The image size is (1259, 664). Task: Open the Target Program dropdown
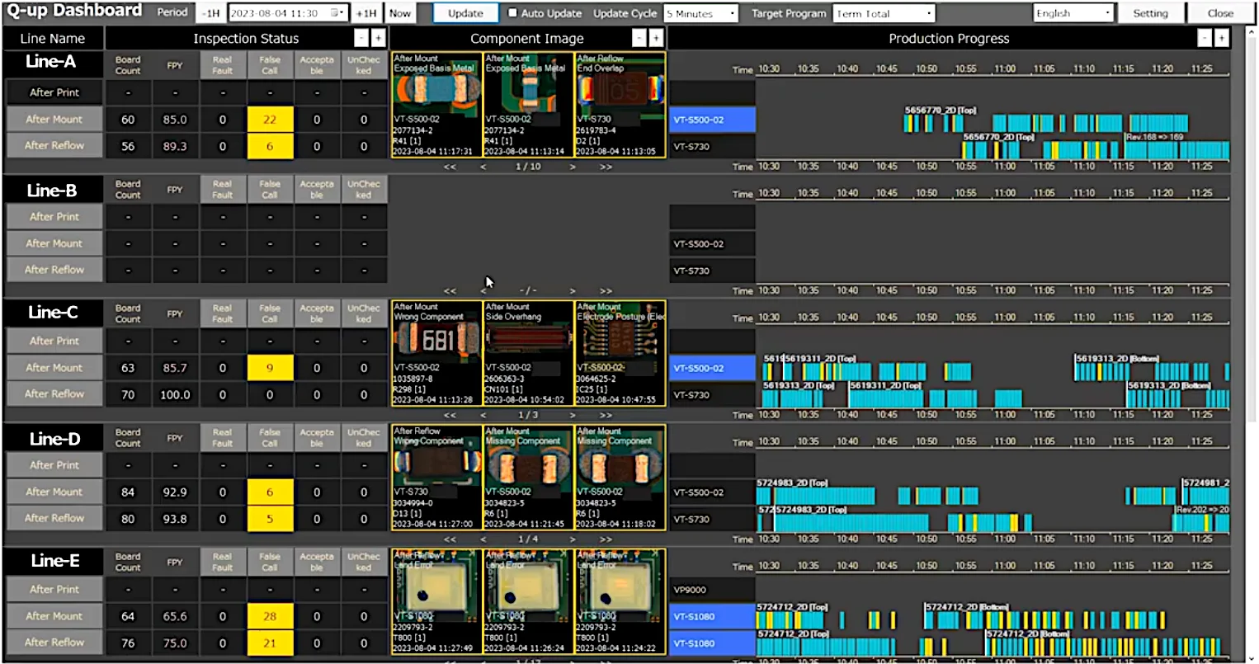pos(884,13)
